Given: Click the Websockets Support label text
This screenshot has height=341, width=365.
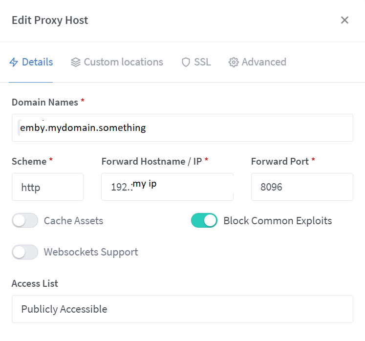Looking at the screenshot, I should click(x=91, y=252).
